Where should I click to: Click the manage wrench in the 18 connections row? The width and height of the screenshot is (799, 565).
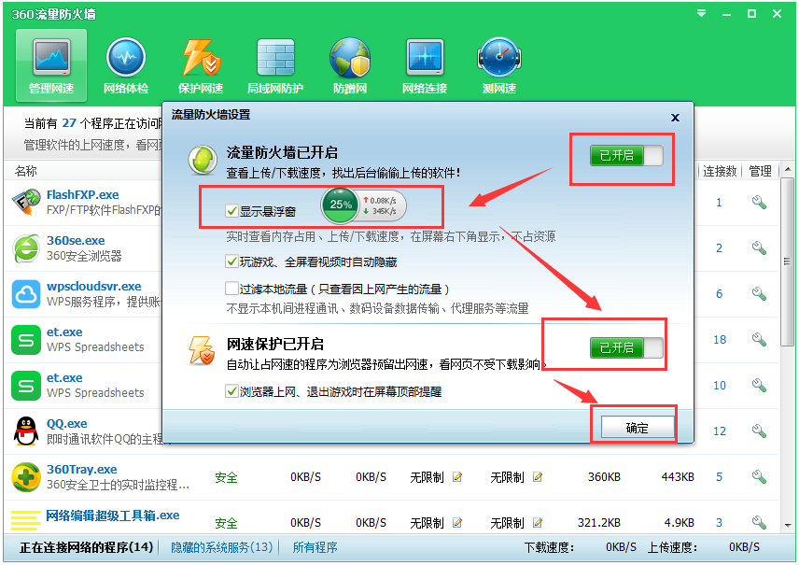pos(759,340)
